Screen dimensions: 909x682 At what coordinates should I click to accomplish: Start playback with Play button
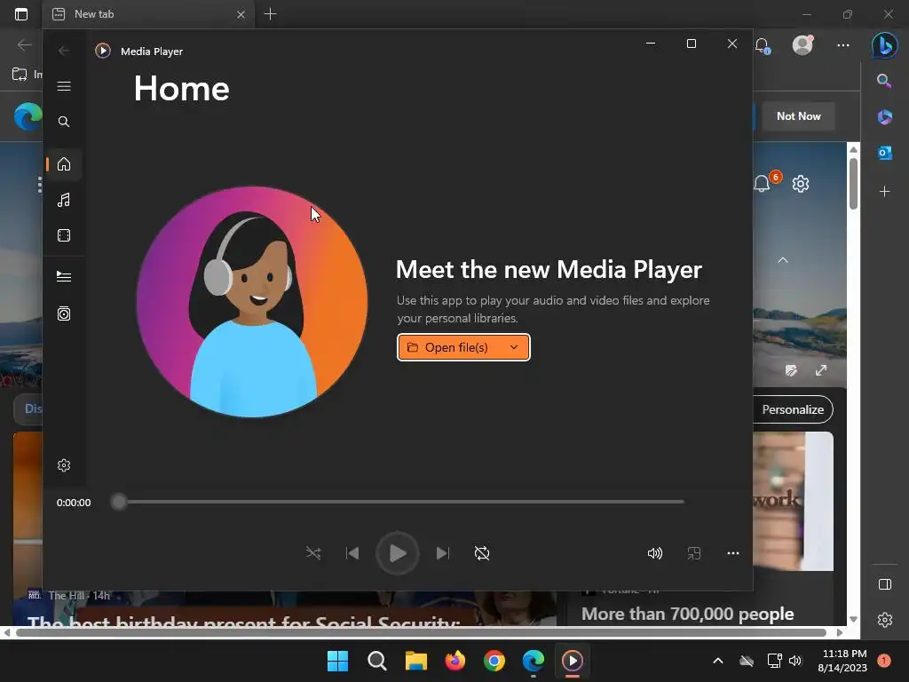pos(398,553)
